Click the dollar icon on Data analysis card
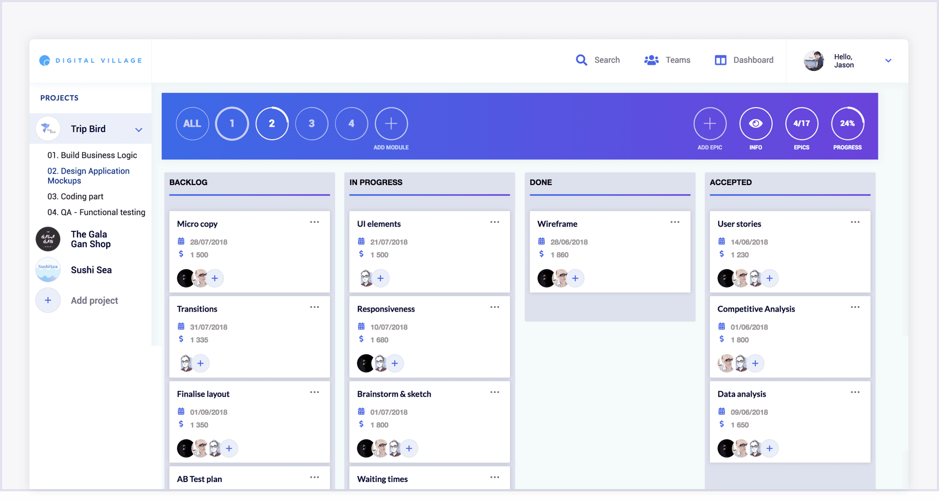 (x=721, y=424)
